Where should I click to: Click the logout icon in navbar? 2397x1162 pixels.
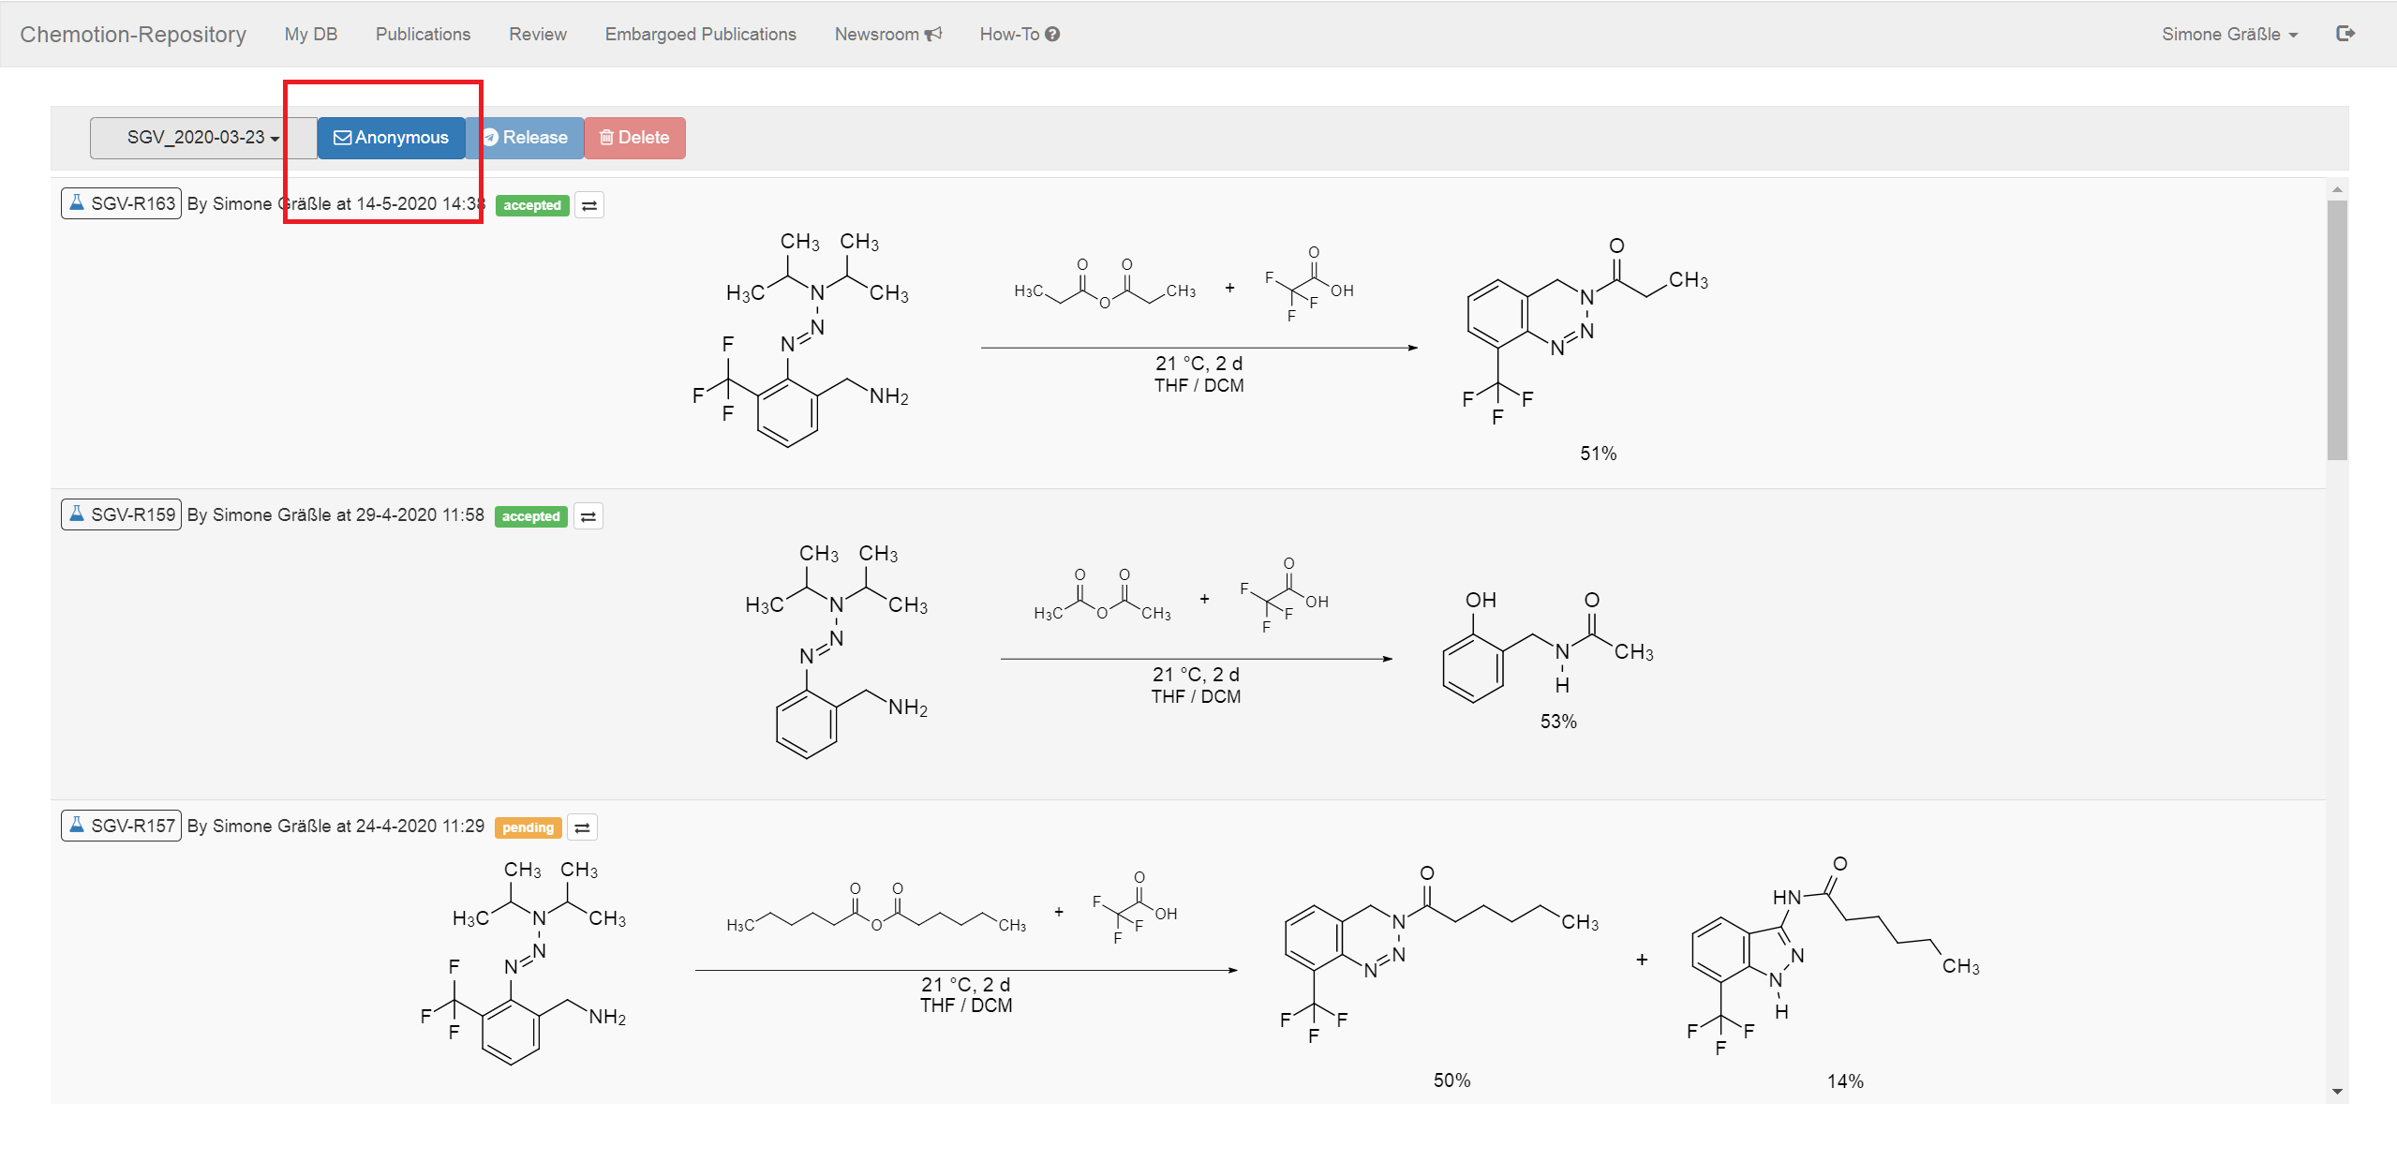click(2345, 34)
